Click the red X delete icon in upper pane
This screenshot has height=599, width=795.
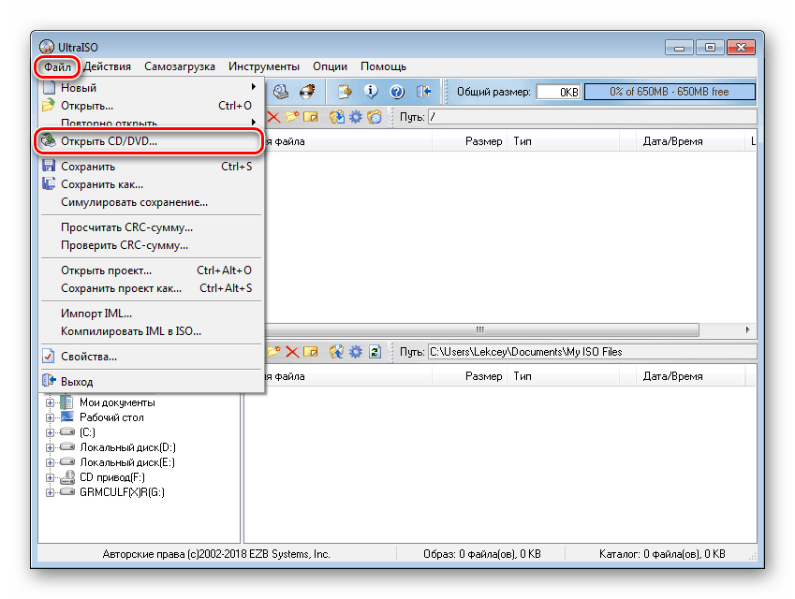(x=273, y=117)
